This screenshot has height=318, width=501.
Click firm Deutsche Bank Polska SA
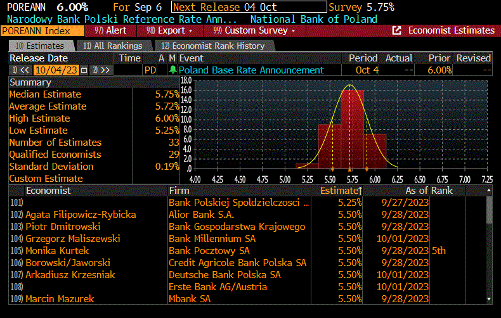coord(224,274)
